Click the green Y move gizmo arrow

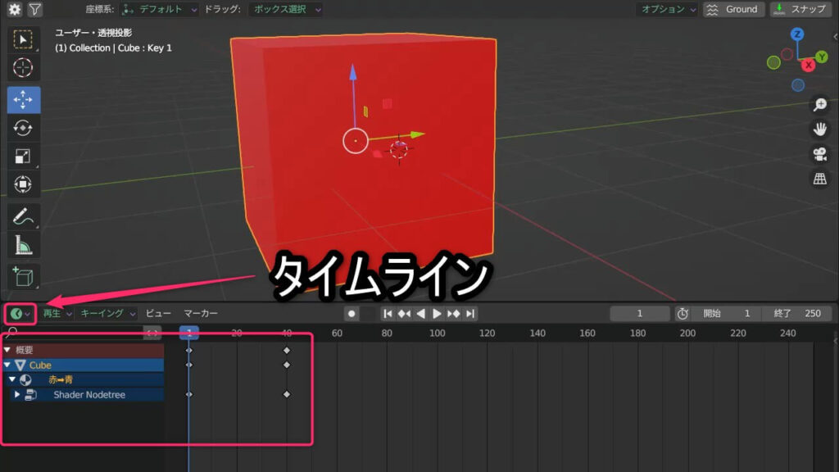point(418,134)
